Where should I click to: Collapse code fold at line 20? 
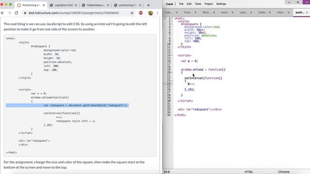point(172,72)
